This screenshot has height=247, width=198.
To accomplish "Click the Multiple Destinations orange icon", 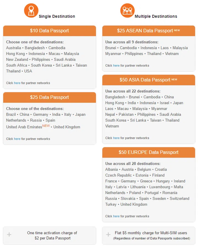I will click(x=127, y=10).
